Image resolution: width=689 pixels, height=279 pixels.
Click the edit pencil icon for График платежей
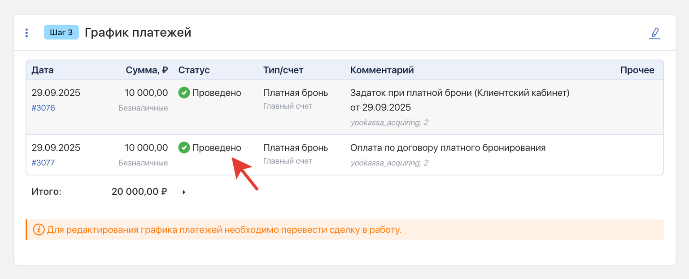[x=654, y=33]
